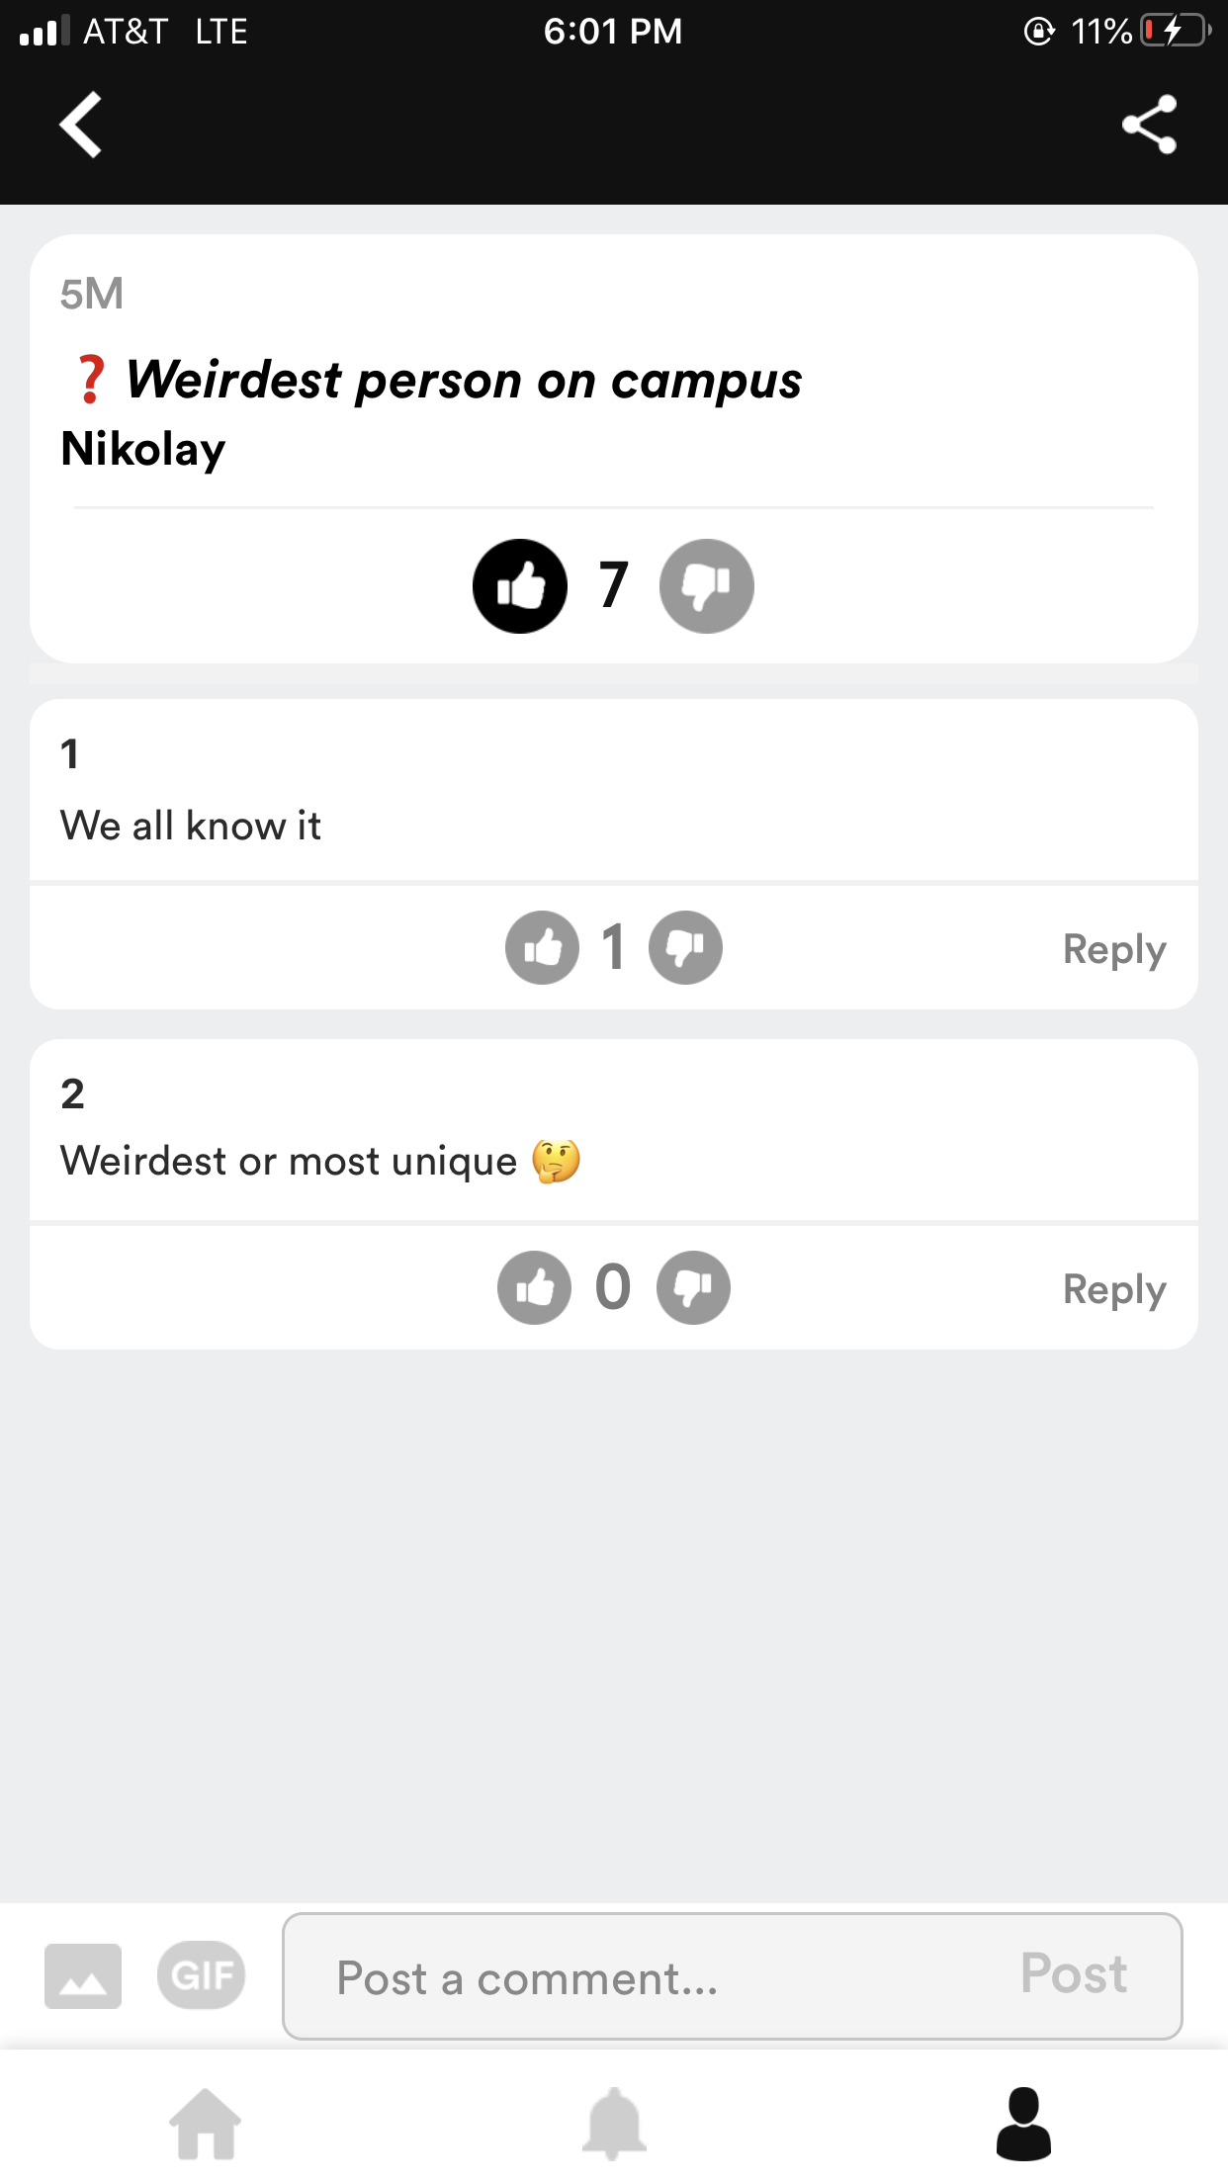Dislike the 'We all know it' comment
Screen dimensions: 1228x2183
coord(685,947)
